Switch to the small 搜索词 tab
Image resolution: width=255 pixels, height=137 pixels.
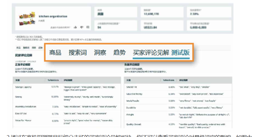[x=26, y=48]
